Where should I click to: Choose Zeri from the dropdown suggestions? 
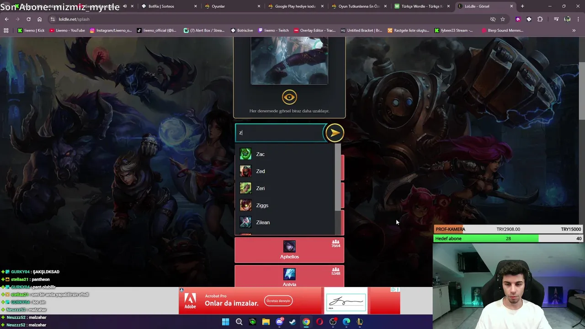[x=285, y=188]
